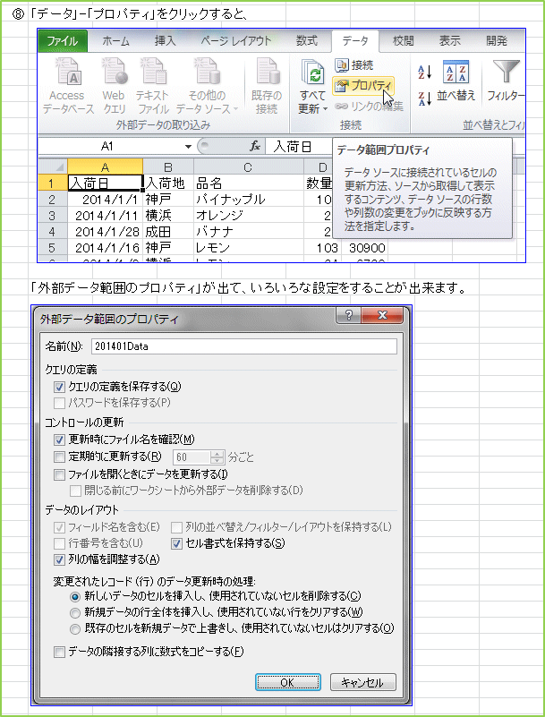Toggle 列の幅を調整する checkbox
Screen dimensions: 545x717
(x=59, y=559)
